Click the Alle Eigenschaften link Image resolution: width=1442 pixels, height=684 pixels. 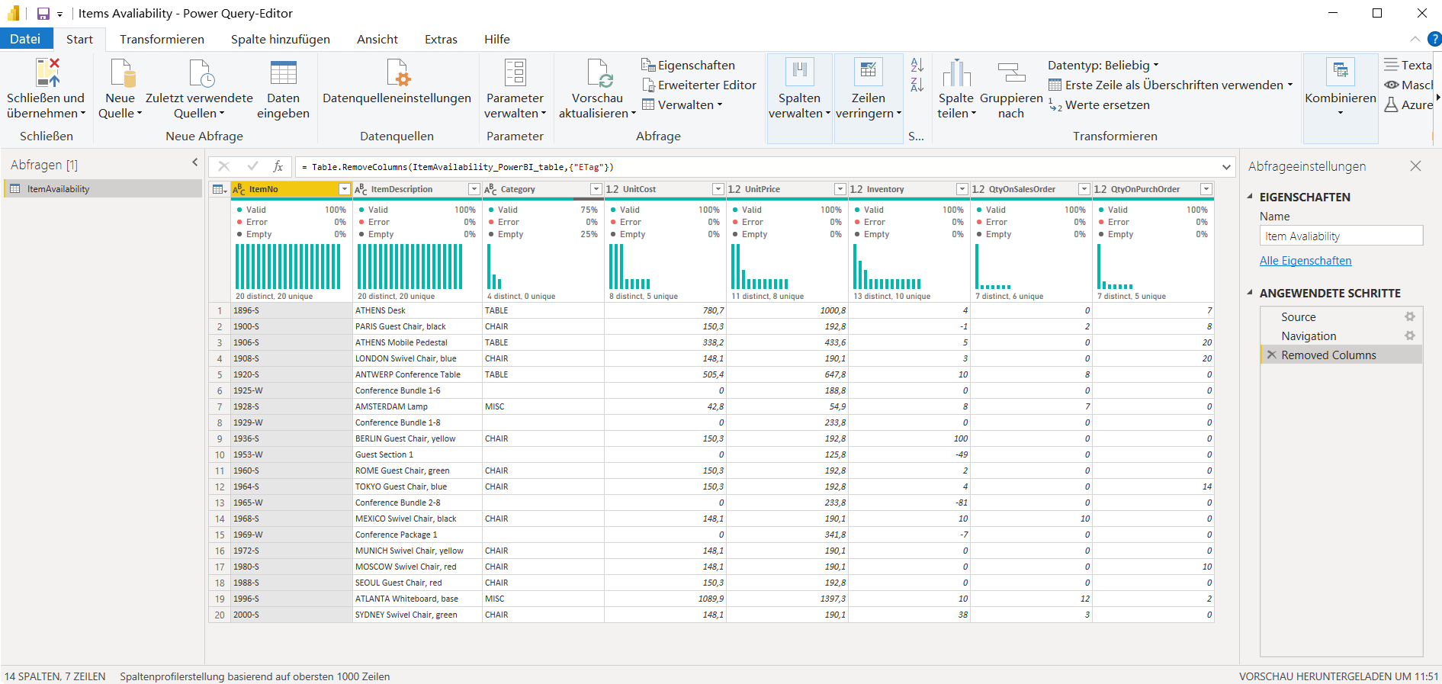(x=1305, y=261)
